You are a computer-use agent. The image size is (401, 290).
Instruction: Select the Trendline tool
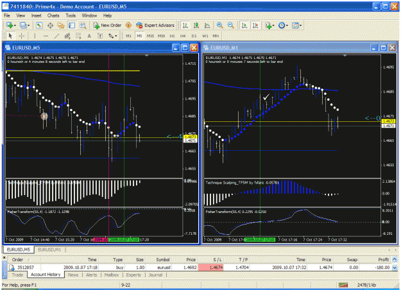pos(56,36)
